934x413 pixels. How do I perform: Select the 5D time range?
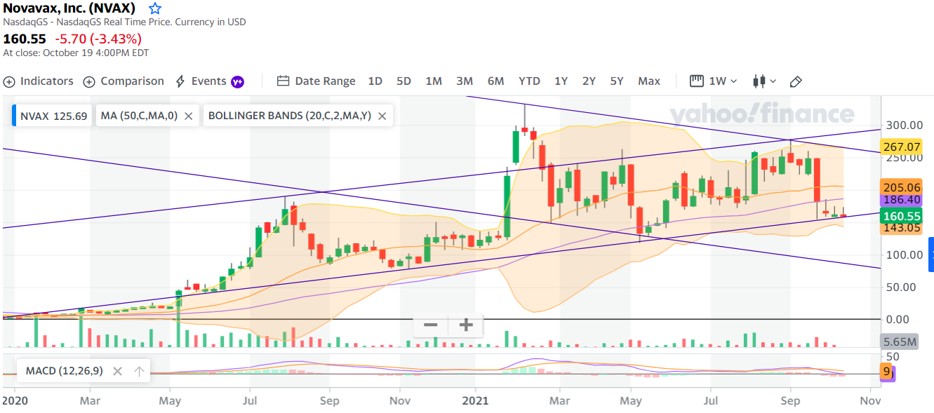(x=403, y=81)
